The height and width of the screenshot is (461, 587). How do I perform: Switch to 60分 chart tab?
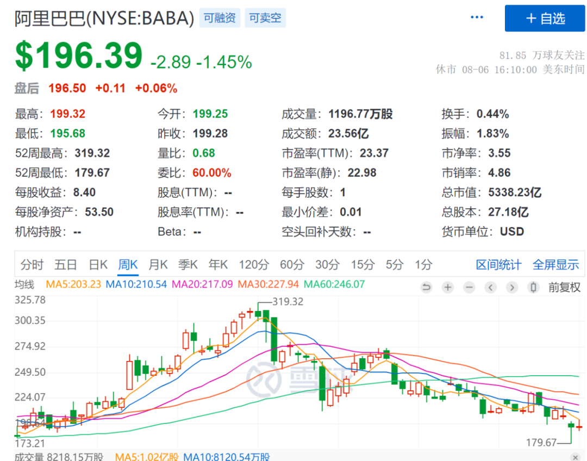(x=292, y=264)
